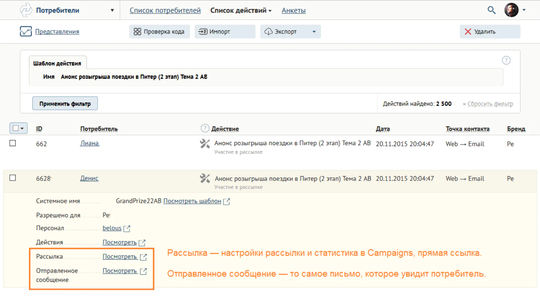Click the tools icon in Лиана row

coord(205,144)
